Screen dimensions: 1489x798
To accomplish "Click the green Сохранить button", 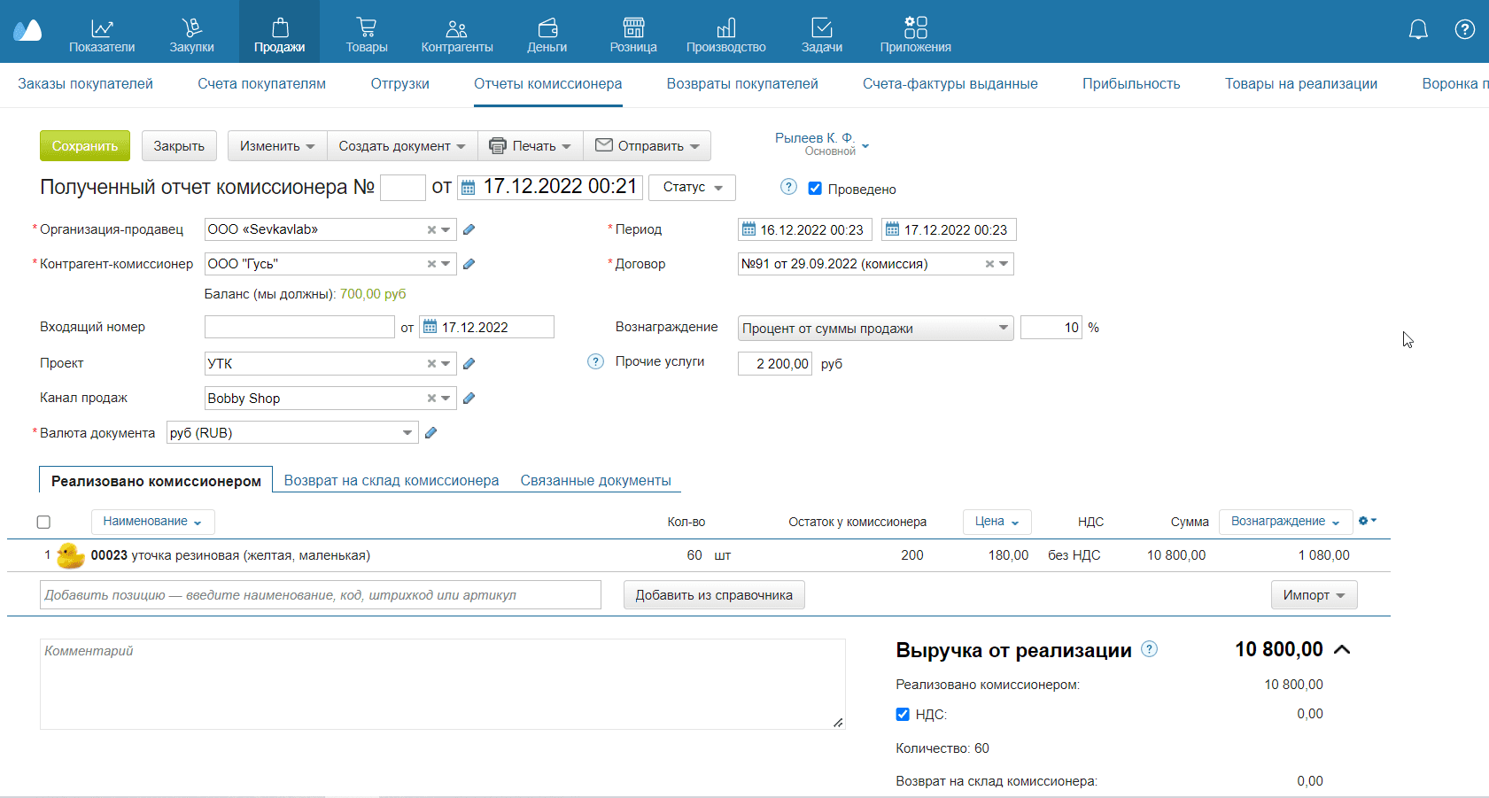I will click(x=85, y=146).
